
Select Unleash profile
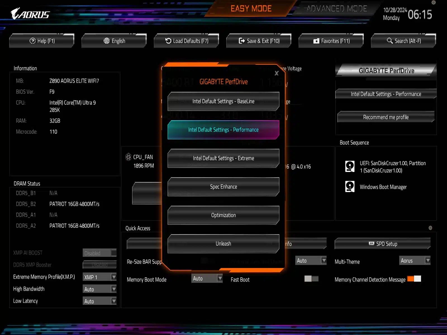click(x=223, y=244)
